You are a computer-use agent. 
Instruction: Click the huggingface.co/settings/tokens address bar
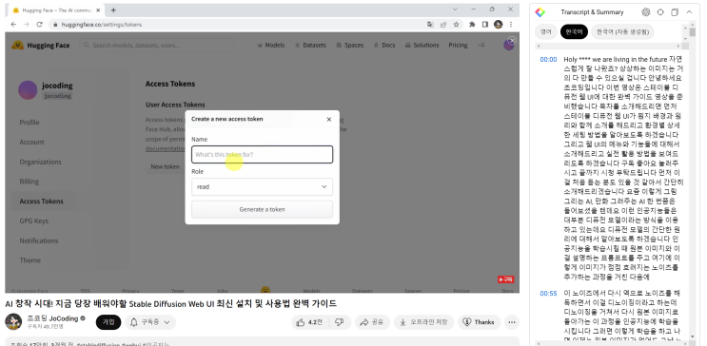click(x=102, y=25)
